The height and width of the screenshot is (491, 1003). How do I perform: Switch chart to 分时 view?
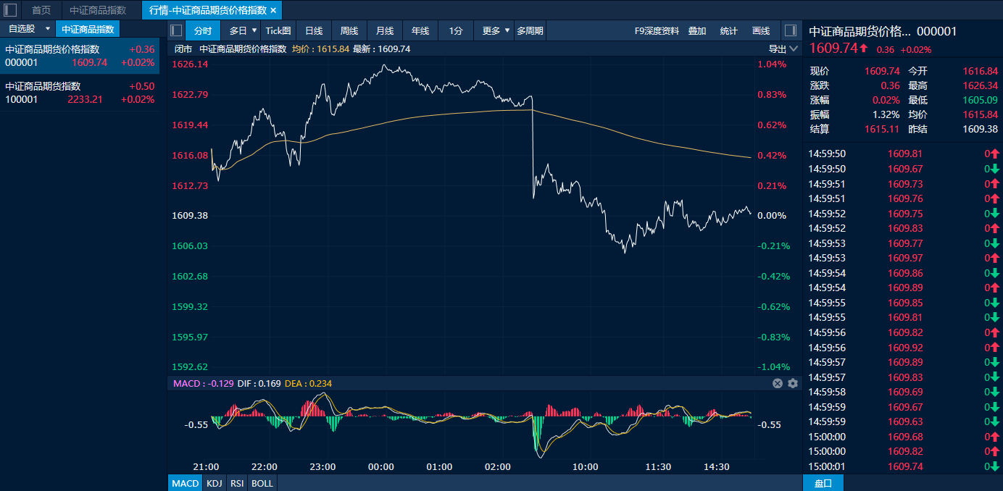click(203, 30)
